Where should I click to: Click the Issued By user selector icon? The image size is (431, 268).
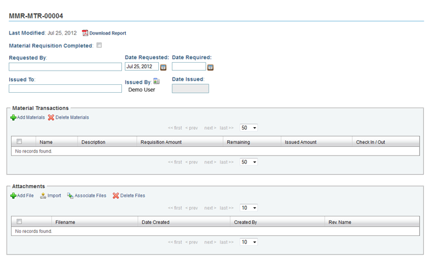pyautogui.click(x=156, y=81)
